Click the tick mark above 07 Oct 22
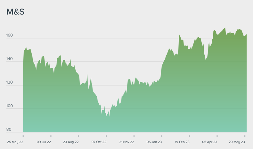 click(x=106, y=136)
